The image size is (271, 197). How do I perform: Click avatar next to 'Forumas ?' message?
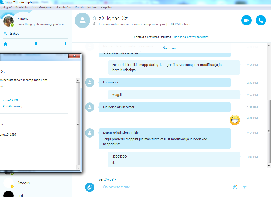click(x=90, y=82)
